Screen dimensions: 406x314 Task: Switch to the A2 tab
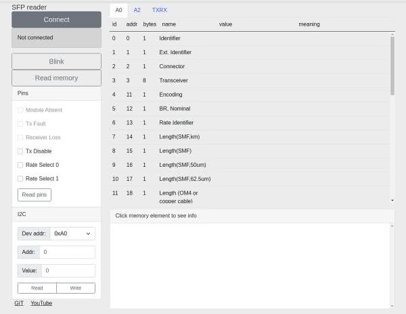point(137,11)
